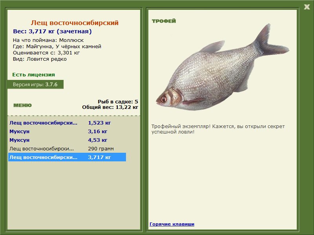Click the bream fish trophy image
314x235 pixels.
222,68
